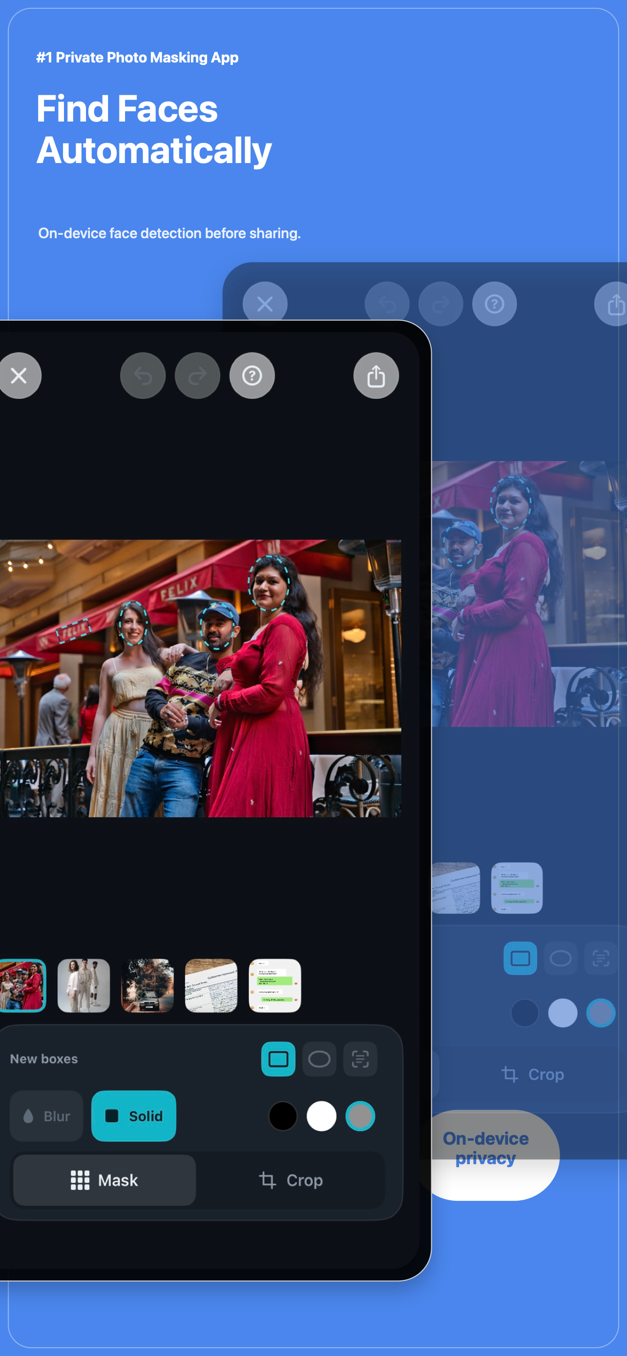
Task: Tap the dashed face oval on man with cap
Action: pyautogui.click(x=217, y=626)
